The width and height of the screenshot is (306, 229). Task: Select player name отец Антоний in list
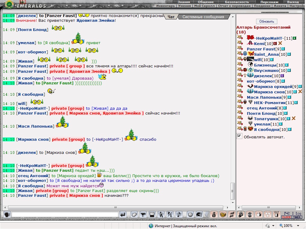pyautogui.click(x=262, y=108)
